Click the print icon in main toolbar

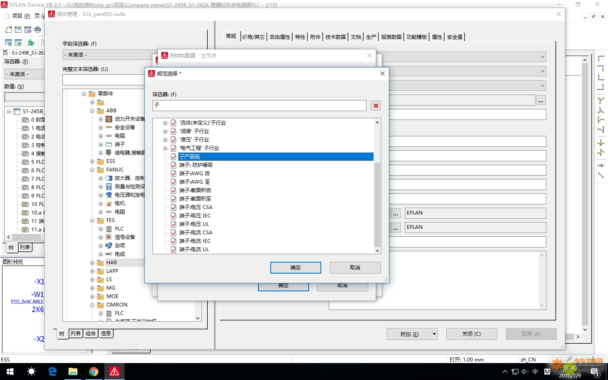pyautogui.click(x=38, y=30)
